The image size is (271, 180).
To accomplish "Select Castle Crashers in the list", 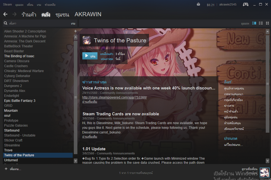I will click(16, 66).
